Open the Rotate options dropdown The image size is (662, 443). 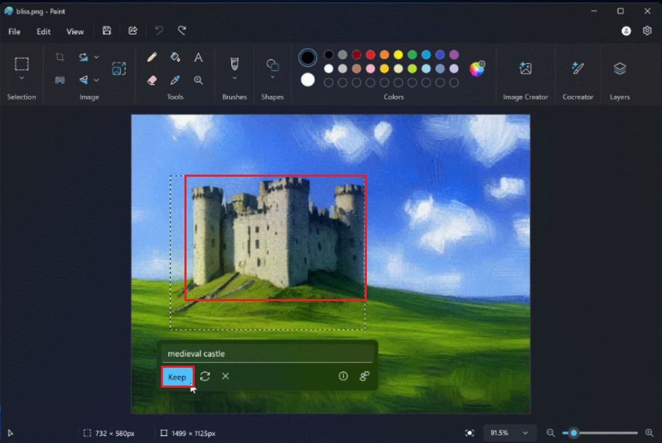96,57
